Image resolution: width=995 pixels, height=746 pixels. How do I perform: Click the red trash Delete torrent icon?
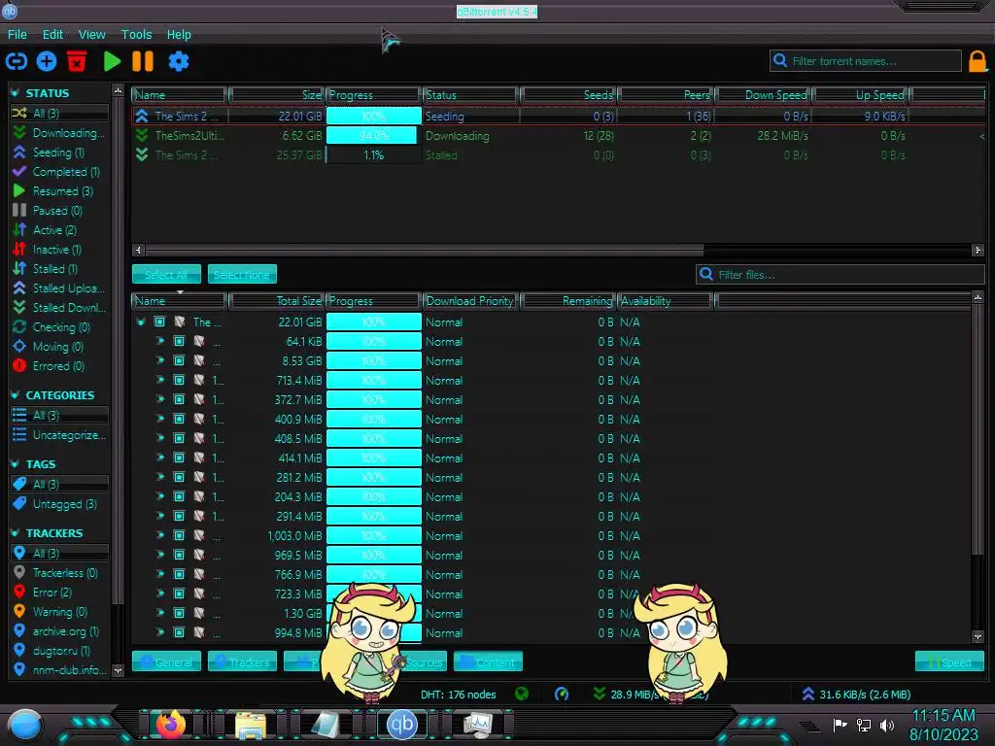coord(77,61)
